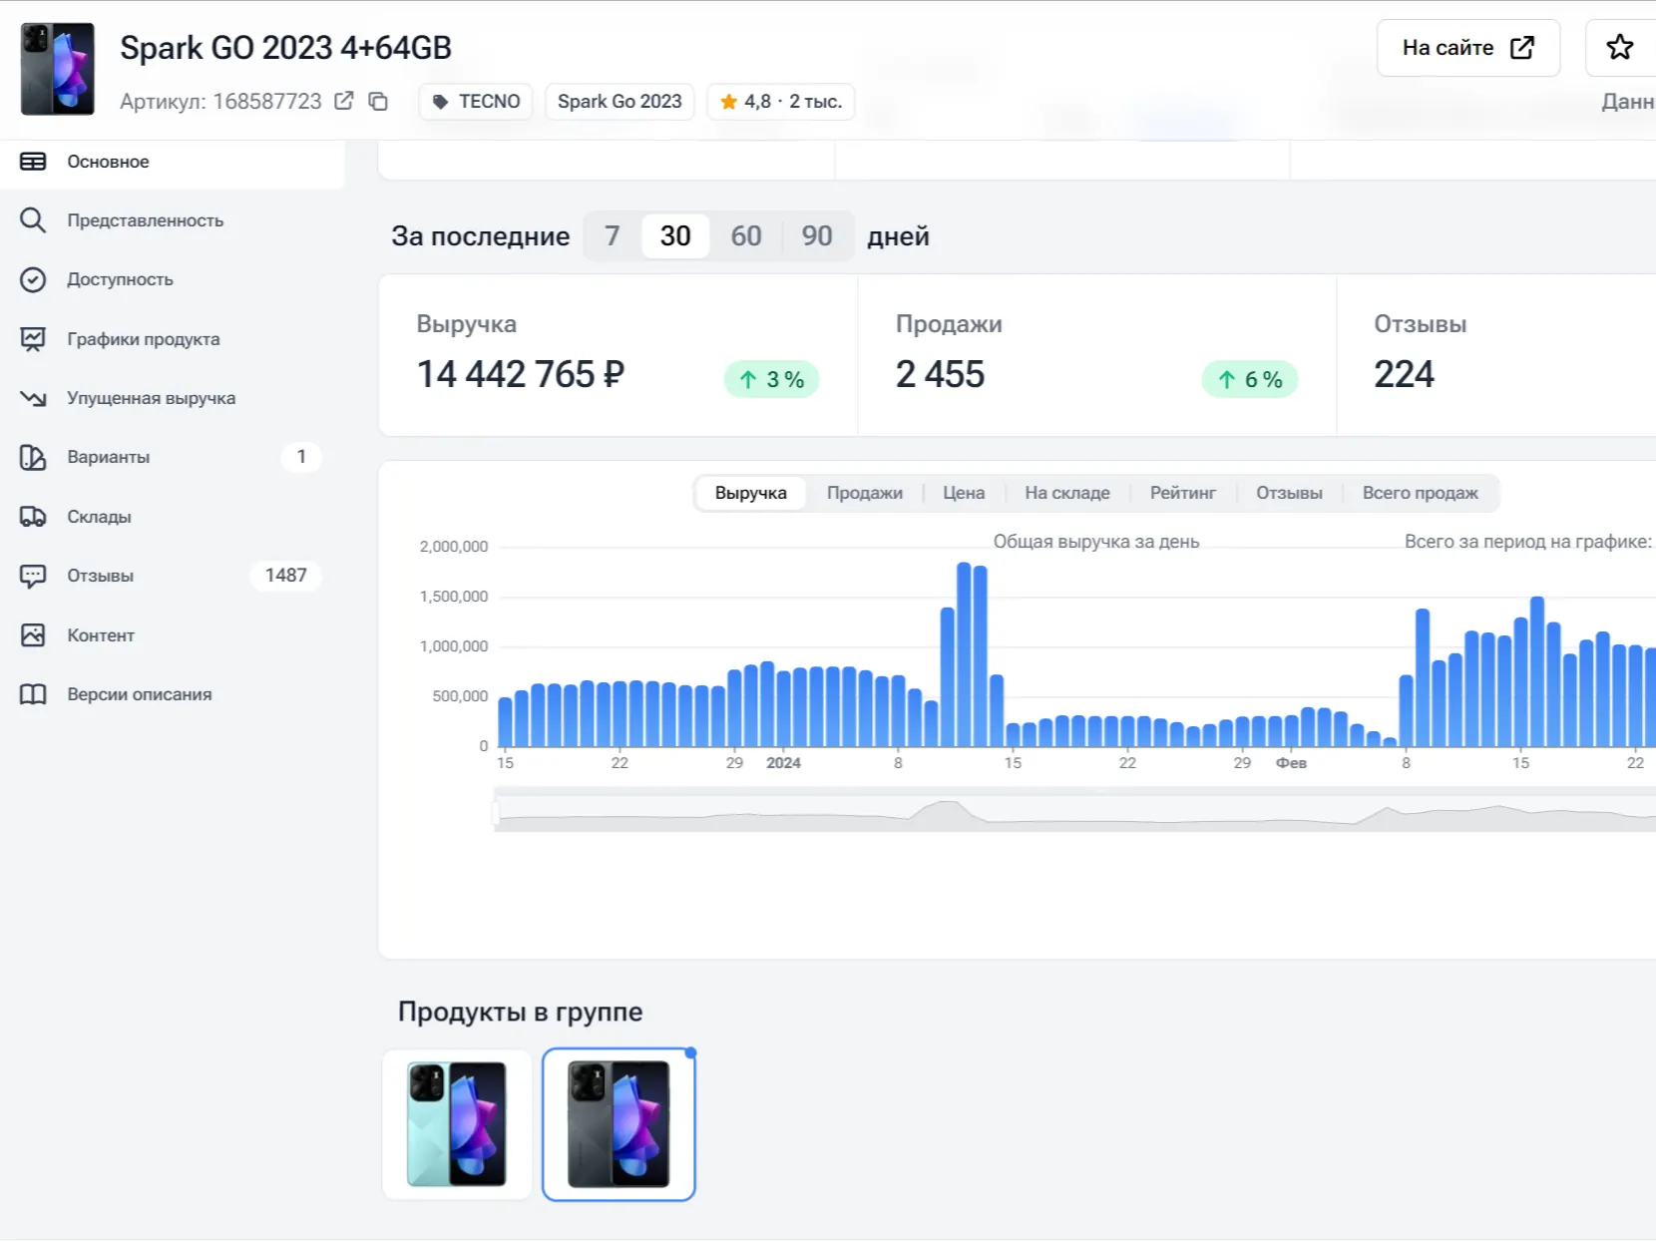Image resolution: width=1656 pixels, height=1242 pixels.
Task: Open article link icon next to 168587723
Action: [344, 101]
